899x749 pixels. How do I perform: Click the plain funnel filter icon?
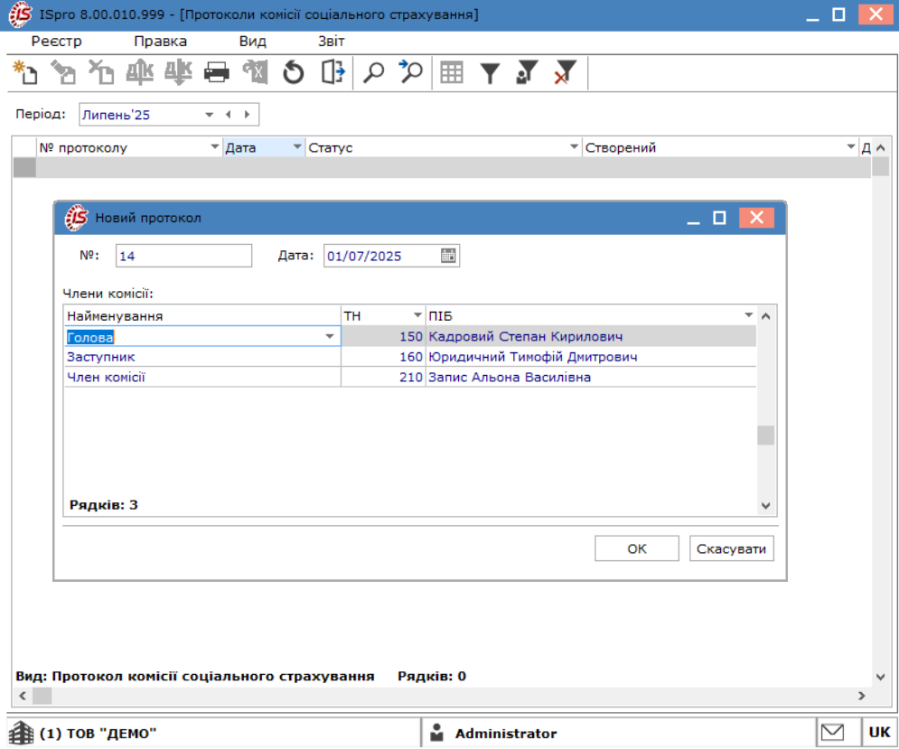click(x=491, y=73)
